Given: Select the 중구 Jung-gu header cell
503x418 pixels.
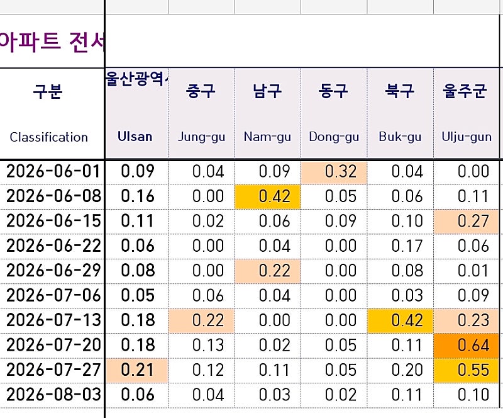Looking at the screenshot, I should 201,113.
